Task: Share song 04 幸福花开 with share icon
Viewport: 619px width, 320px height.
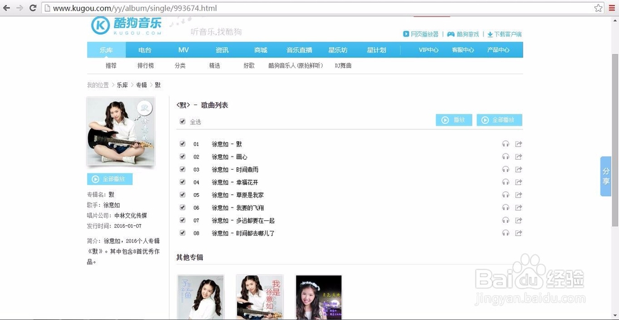Action: click(x=519, y=182)
